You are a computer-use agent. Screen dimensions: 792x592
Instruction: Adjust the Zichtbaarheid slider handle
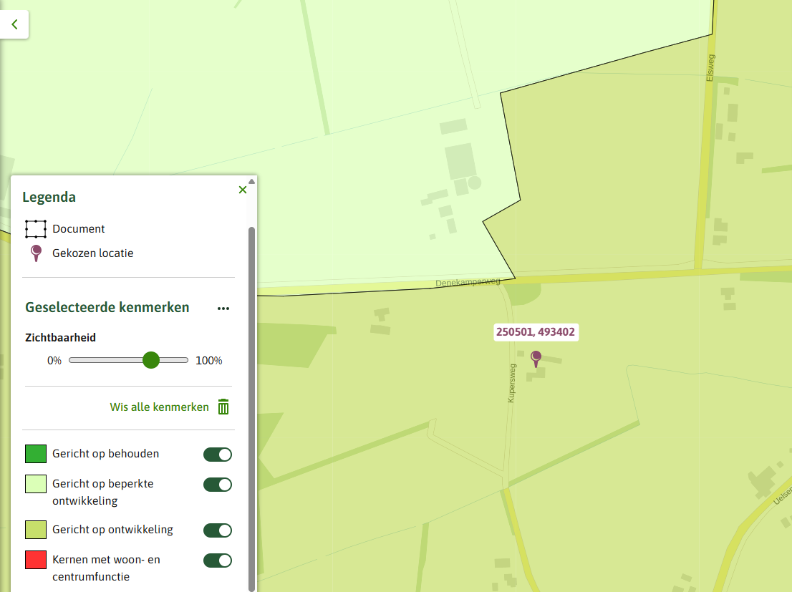coord(151,360)
